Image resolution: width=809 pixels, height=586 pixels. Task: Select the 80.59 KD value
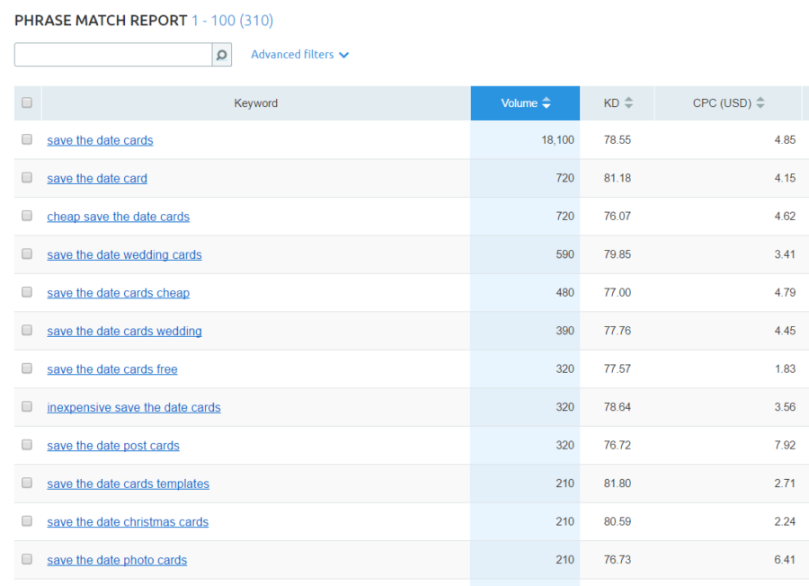618,521
